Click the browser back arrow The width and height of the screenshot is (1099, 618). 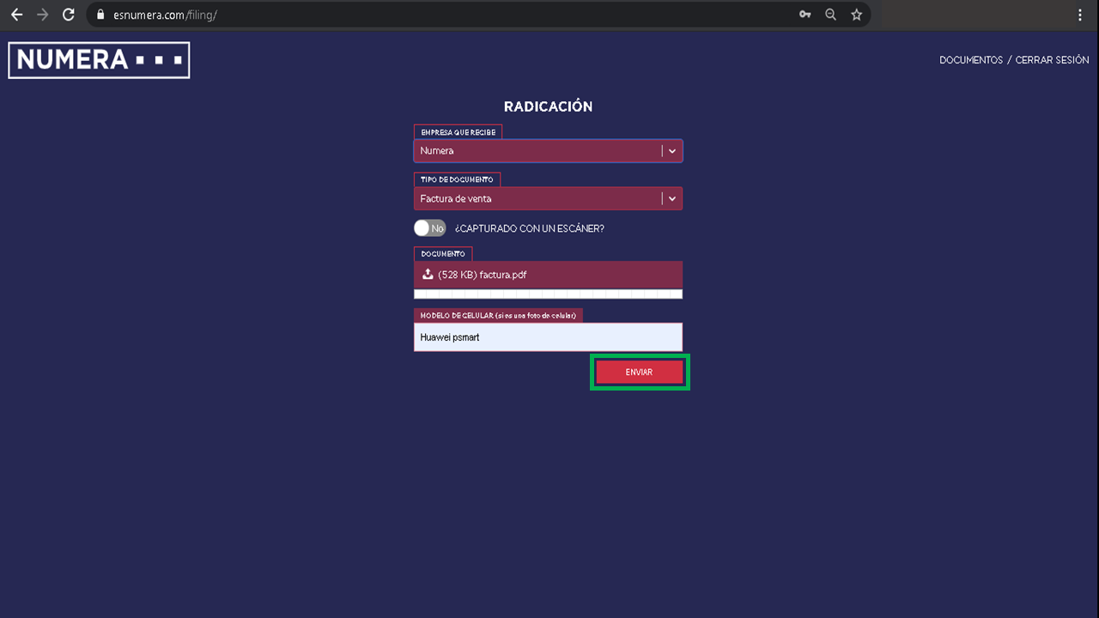coord(16,15)
